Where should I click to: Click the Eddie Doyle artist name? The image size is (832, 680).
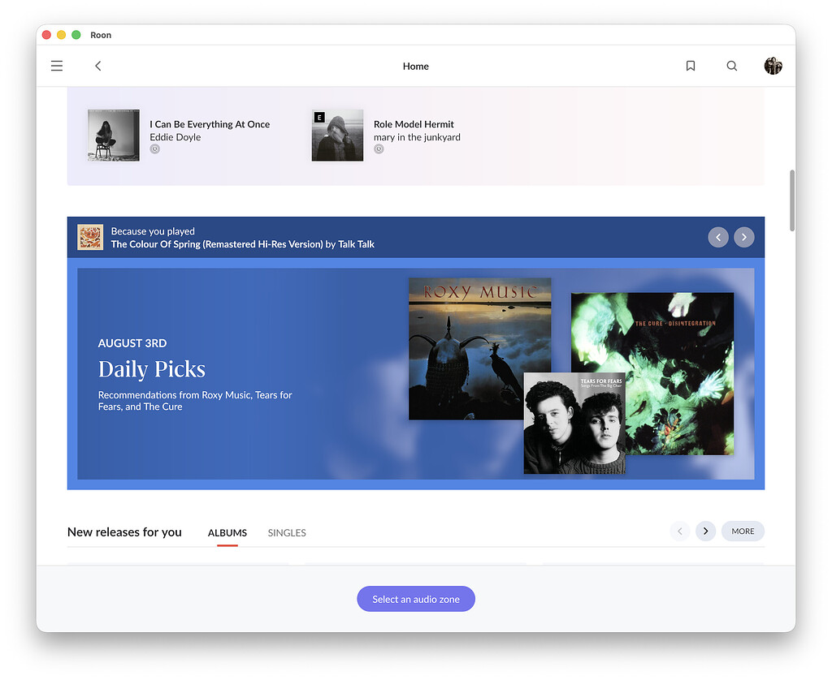tap(175, 137)
